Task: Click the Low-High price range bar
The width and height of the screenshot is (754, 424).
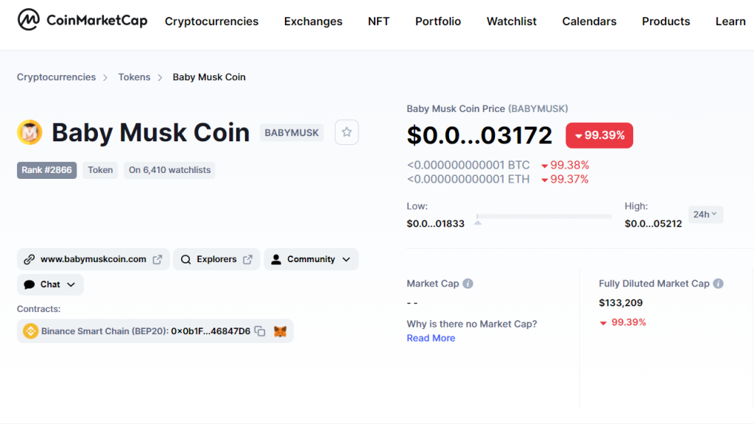Action: [x=545, y=216]
